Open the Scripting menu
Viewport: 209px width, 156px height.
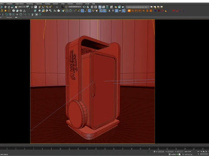tap(47, 3)
